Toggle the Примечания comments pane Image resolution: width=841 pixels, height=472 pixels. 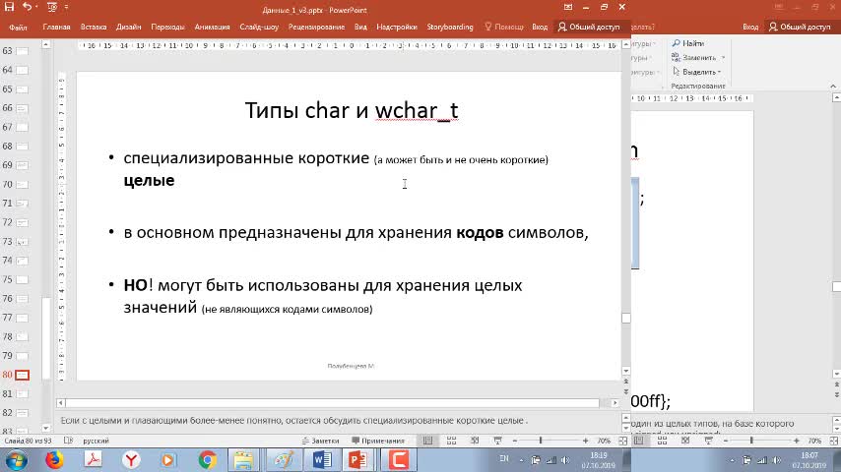click(x=378, y=441)
